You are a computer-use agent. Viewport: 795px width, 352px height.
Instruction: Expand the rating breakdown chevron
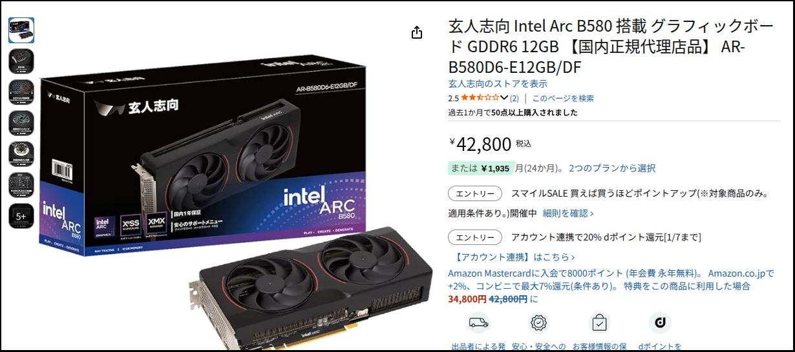504,98
